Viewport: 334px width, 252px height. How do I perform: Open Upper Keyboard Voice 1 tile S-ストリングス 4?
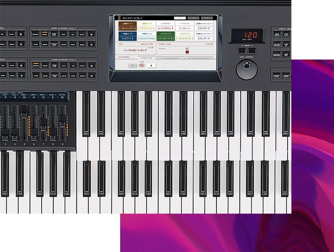pyautogui.click(x=128, y=26)
